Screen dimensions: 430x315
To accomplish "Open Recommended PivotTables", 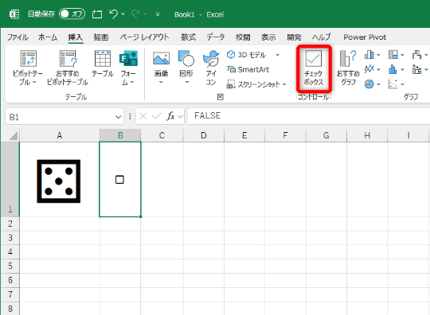I will [x=68, y=68].
